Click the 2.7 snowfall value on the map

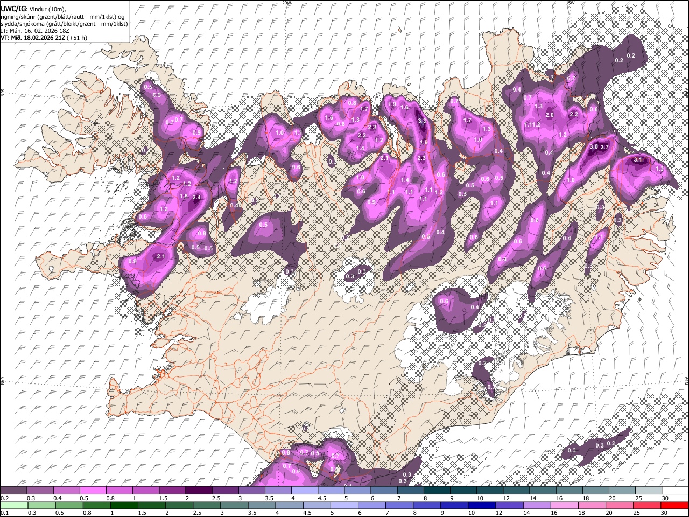pyautogui.click(x=604, y=147)
